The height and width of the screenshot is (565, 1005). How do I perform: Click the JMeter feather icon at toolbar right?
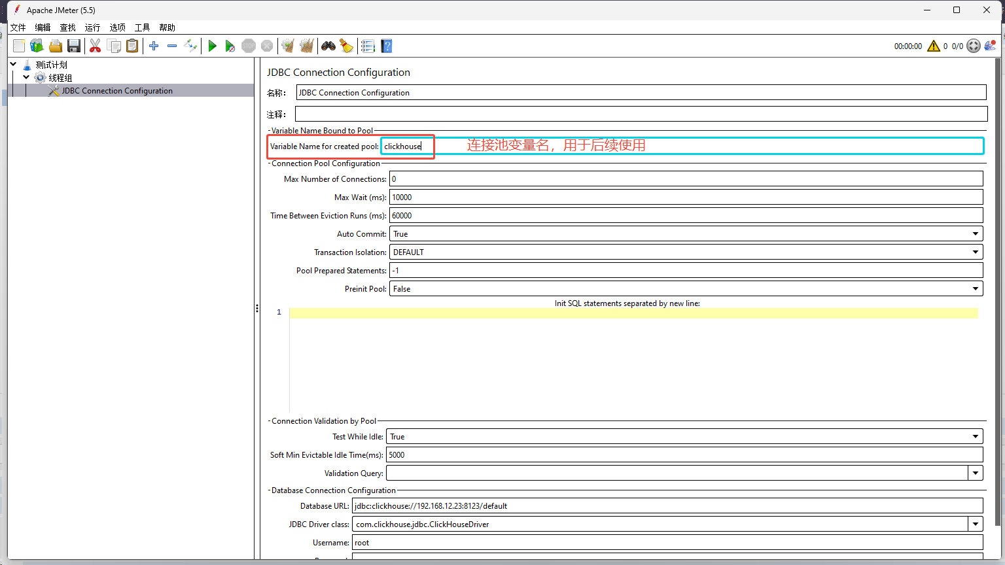(x=990, y=46)
